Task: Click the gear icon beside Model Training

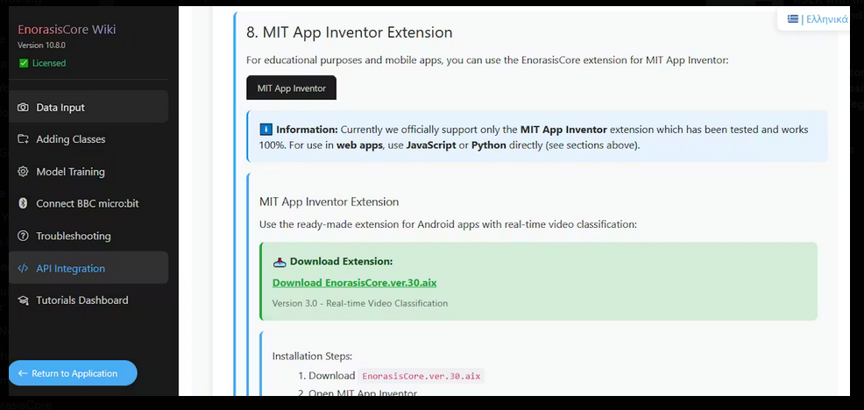Action: [23, 172]
